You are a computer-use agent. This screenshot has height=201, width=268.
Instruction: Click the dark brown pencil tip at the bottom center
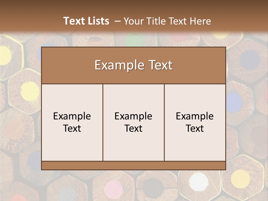(x=153, y=188)
